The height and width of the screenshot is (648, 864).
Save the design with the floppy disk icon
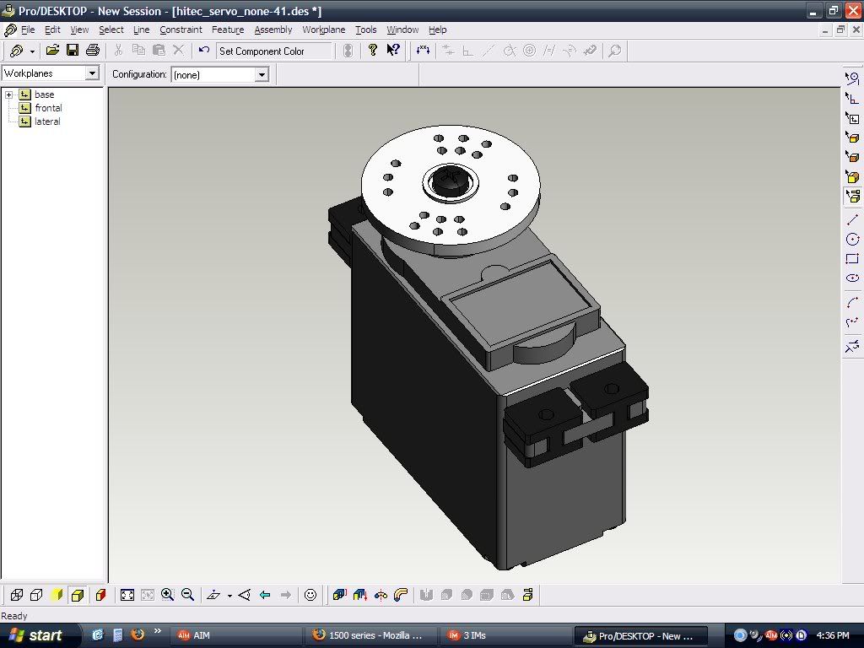tap(73, 51)
